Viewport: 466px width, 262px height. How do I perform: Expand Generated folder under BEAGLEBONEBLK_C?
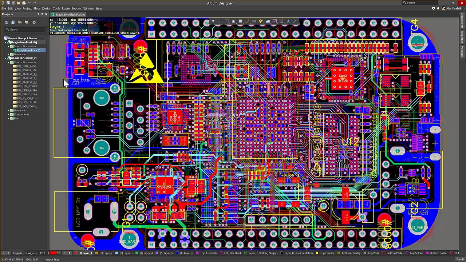[x=9, y=111]
